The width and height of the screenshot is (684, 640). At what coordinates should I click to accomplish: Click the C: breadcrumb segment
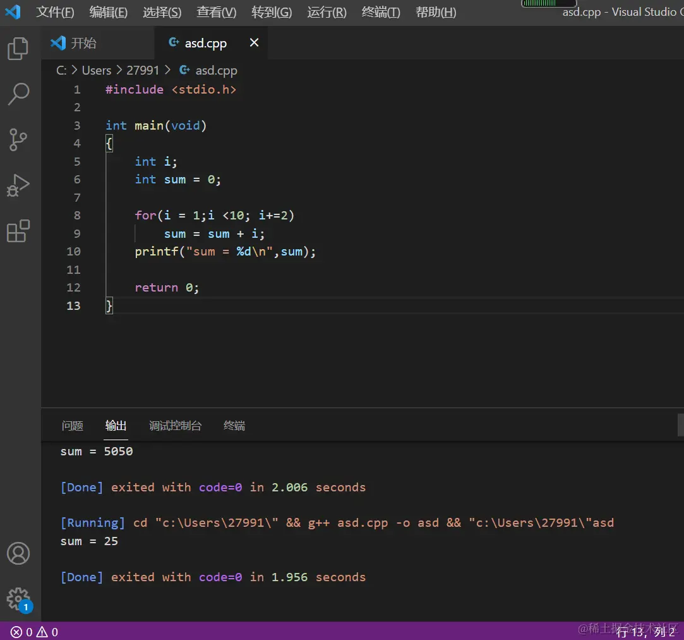click(61, 70)
